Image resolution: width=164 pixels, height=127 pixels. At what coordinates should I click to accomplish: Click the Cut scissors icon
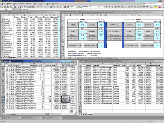pos(24,7)
